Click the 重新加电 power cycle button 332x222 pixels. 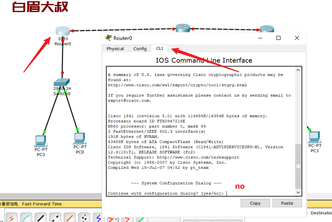[10, 204]
